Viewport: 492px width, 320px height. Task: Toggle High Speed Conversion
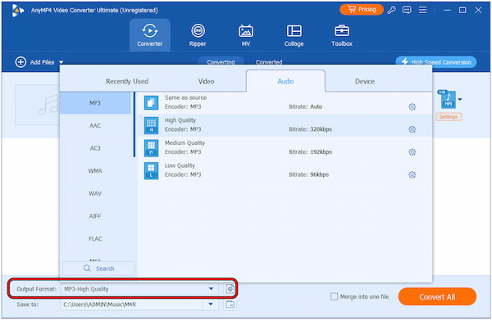pyautogui.click(x=436, y=62)
